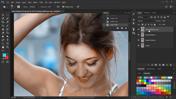
Task: Open the layer Opacity dropdown arrow
Action: pyautogui.click(x=167, y=21)
